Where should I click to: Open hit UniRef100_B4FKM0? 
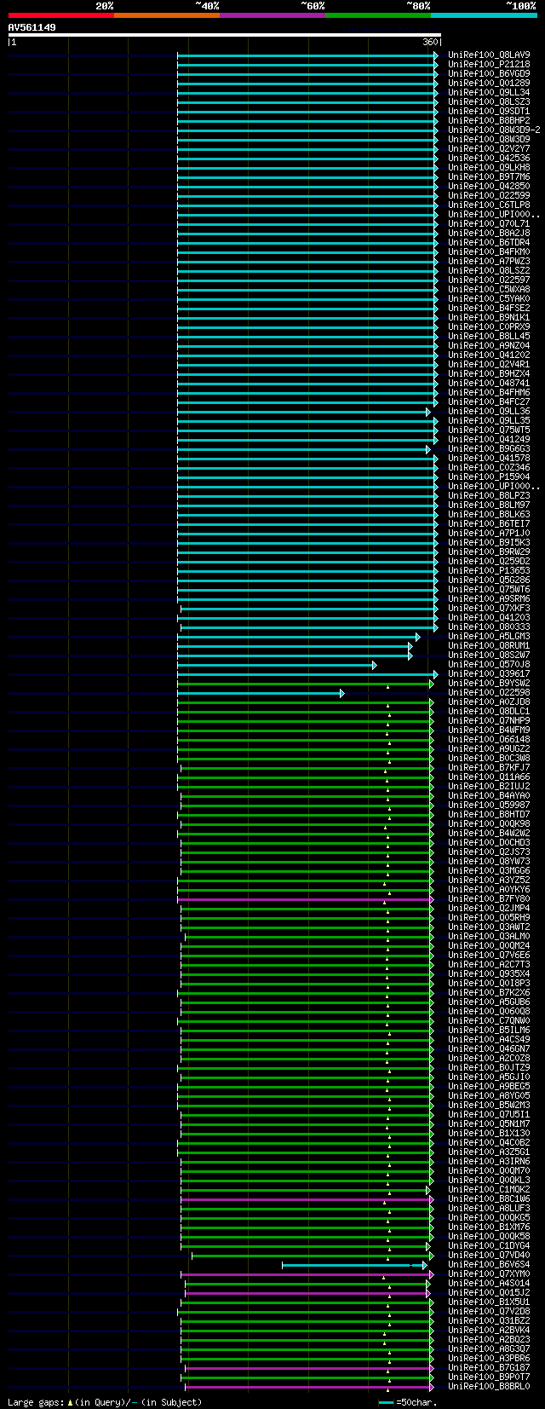[489, 251]
